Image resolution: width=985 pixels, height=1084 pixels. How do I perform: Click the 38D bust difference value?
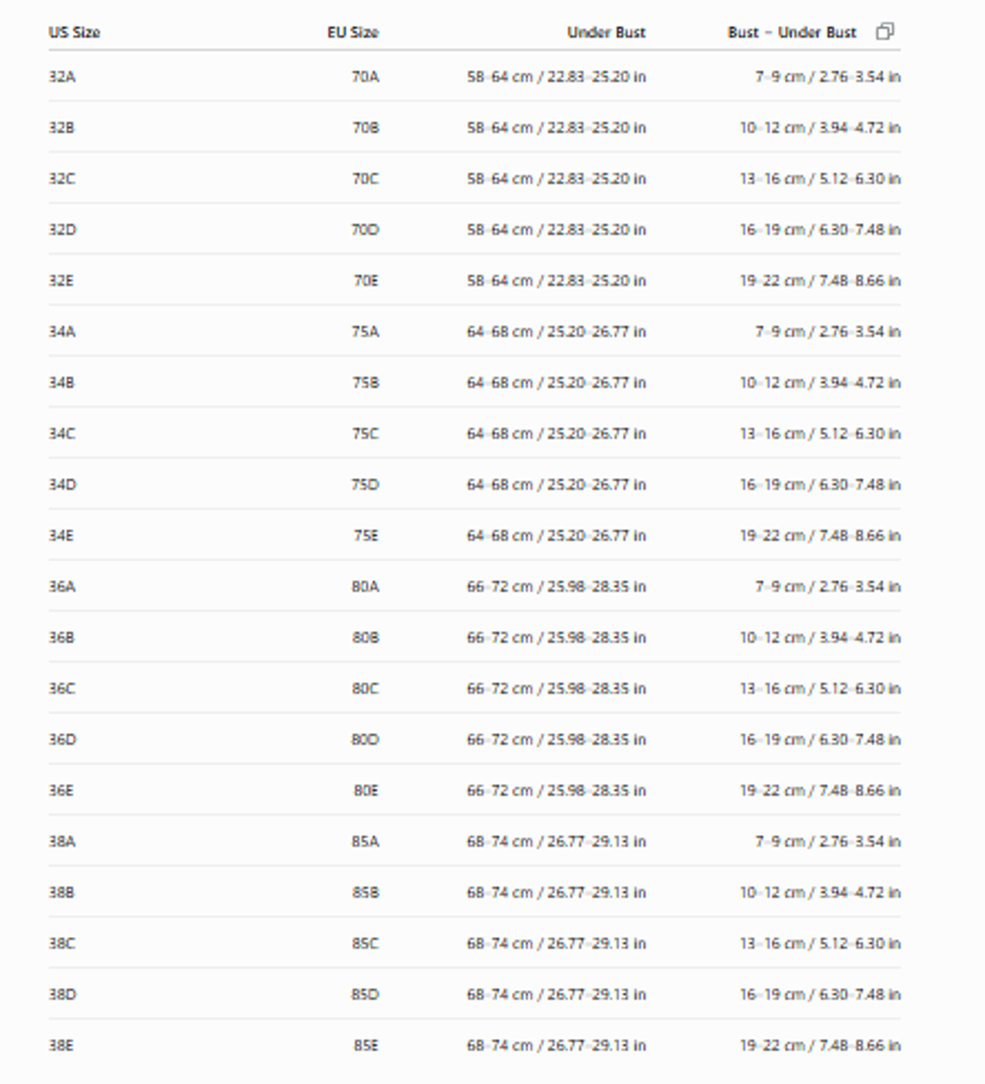coord(820,994)
